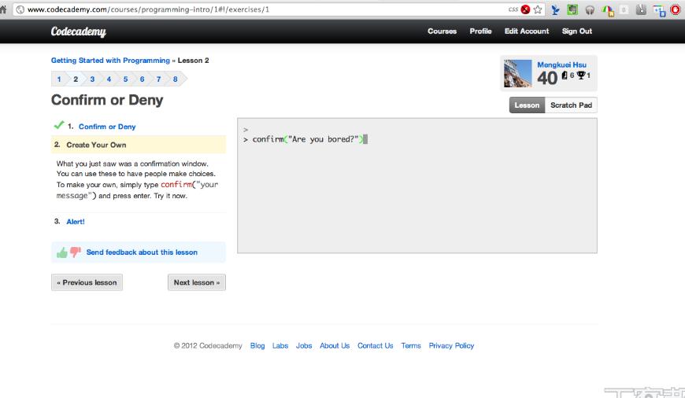Click the CSS indicator in address bar
Image resolution: width=685 pixels, height=398 pixels.
(x=513, y=9)
